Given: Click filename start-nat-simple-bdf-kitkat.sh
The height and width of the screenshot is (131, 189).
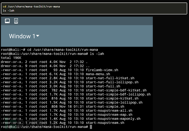Looking at the screenshot, I should [116, 90].
